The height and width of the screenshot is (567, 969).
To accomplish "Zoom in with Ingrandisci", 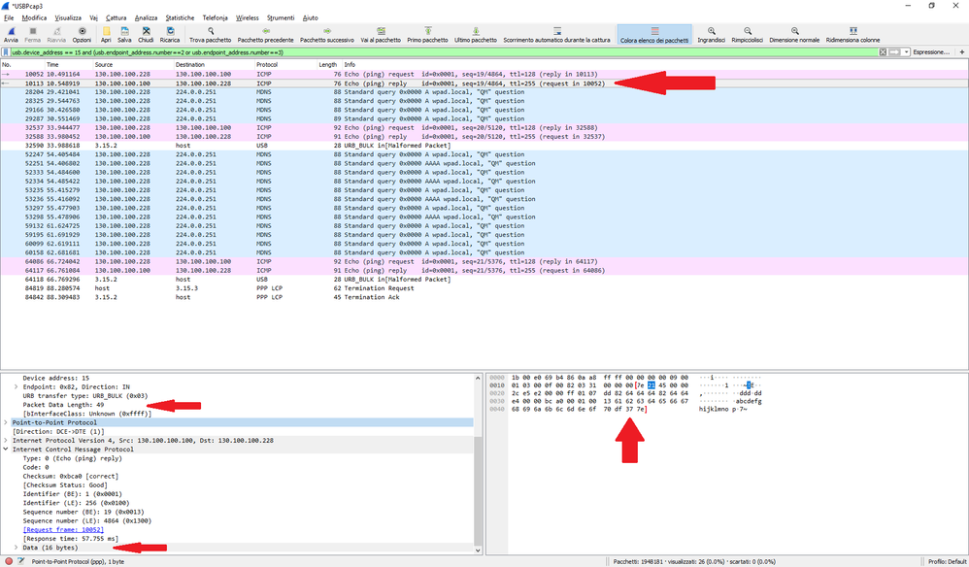I will click(x=712, y=34).
